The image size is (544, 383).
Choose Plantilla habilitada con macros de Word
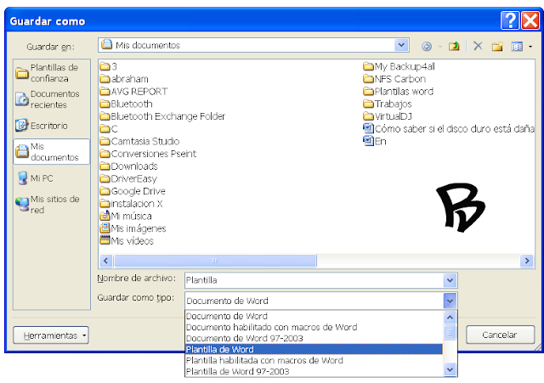pyautogui.click(x=314, y=360)
